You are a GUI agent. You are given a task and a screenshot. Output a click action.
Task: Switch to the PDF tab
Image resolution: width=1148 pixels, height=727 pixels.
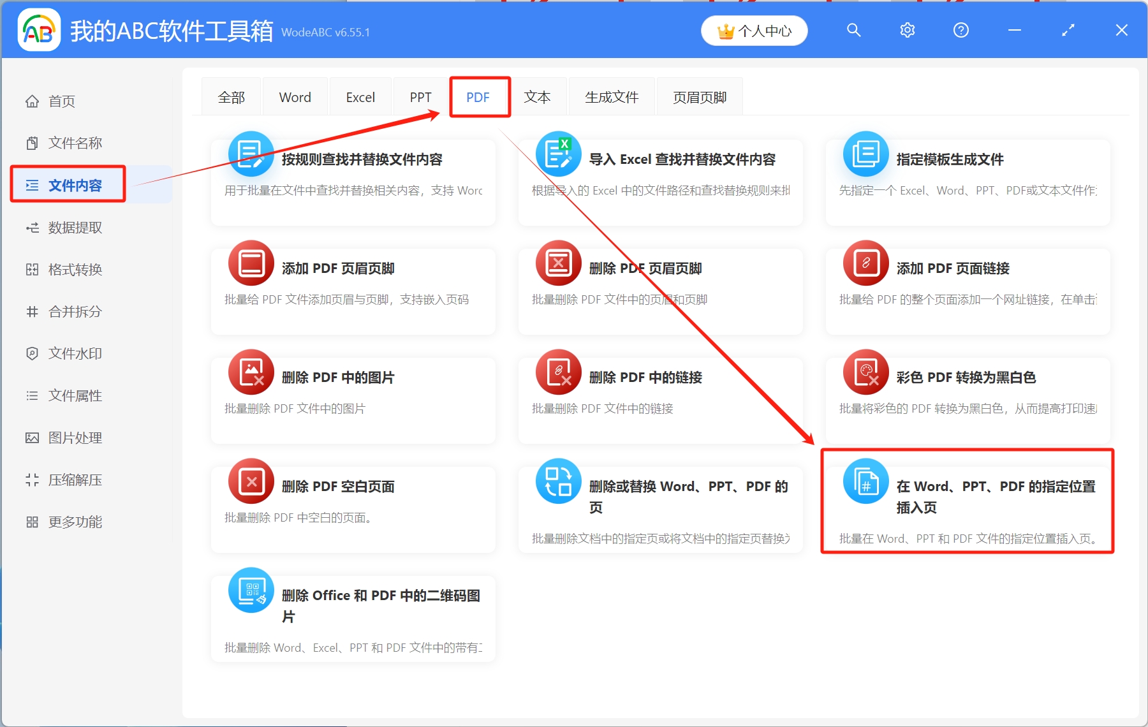478,97
